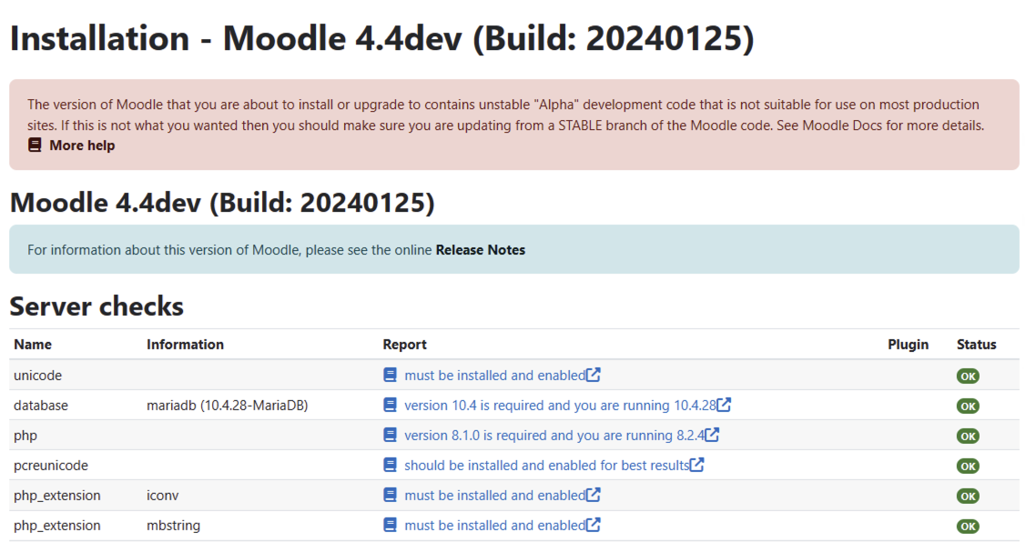Click the OK status badge for mbstring
1036x542 pixels.
[968, 527]
